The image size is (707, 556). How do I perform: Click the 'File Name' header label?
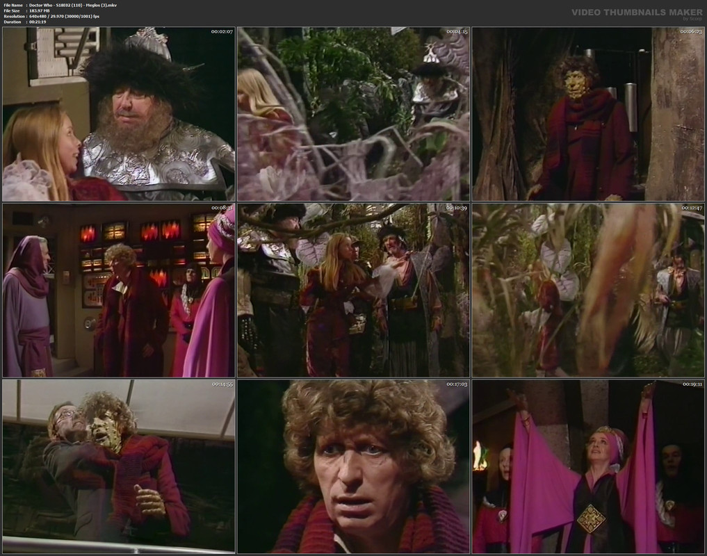[13, 6]
